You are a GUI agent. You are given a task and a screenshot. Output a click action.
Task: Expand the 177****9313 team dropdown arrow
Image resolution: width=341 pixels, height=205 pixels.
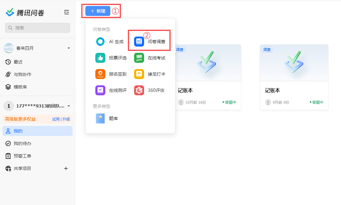tap(68, 106)
